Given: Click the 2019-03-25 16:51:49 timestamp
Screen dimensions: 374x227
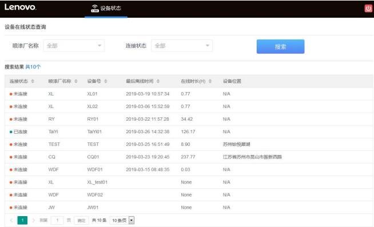Looking at the screenshot, I should pyautogui.click(x=148, y=144).
